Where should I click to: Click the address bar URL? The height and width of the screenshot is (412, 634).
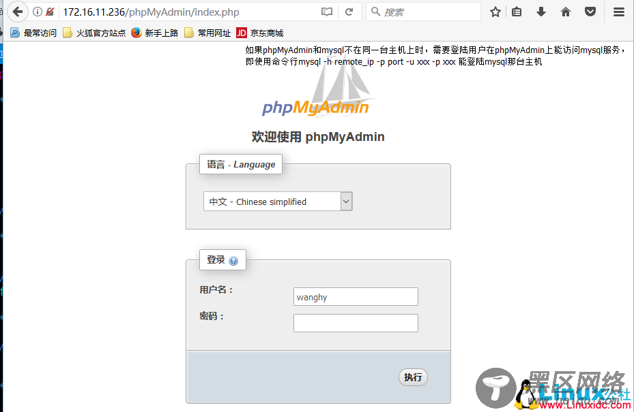pyautogui.click(x=151, y=12)
